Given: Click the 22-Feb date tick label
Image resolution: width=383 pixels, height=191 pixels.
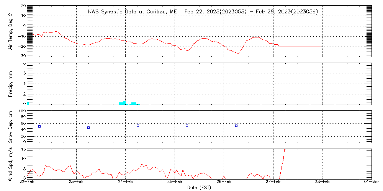Looking at the screenshot, I should (x=27, y=183).
